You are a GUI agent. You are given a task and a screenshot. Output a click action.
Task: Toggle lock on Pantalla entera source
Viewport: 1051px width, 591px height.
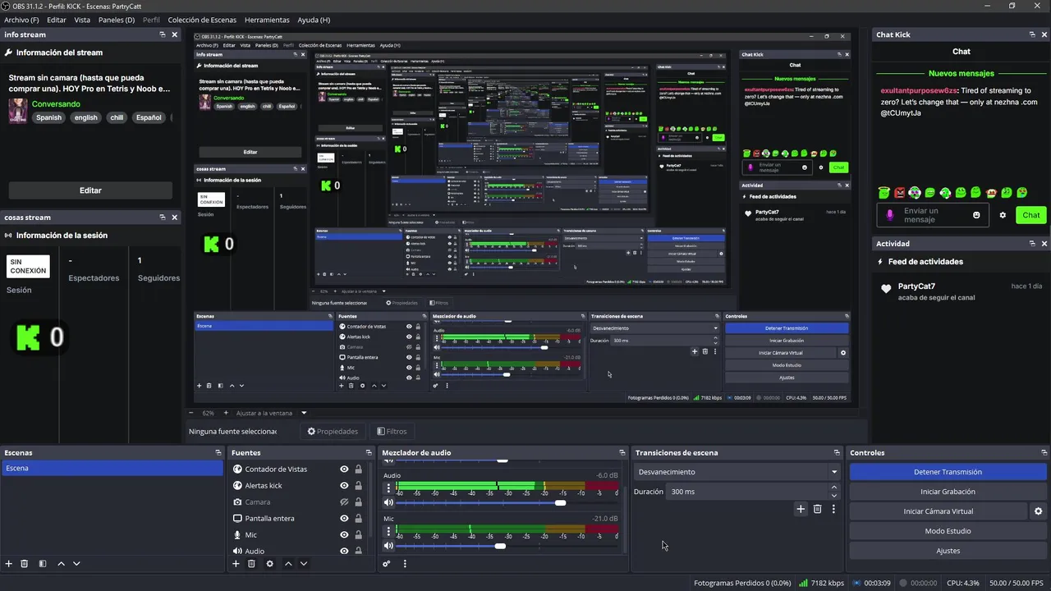[x=358, y=519]
